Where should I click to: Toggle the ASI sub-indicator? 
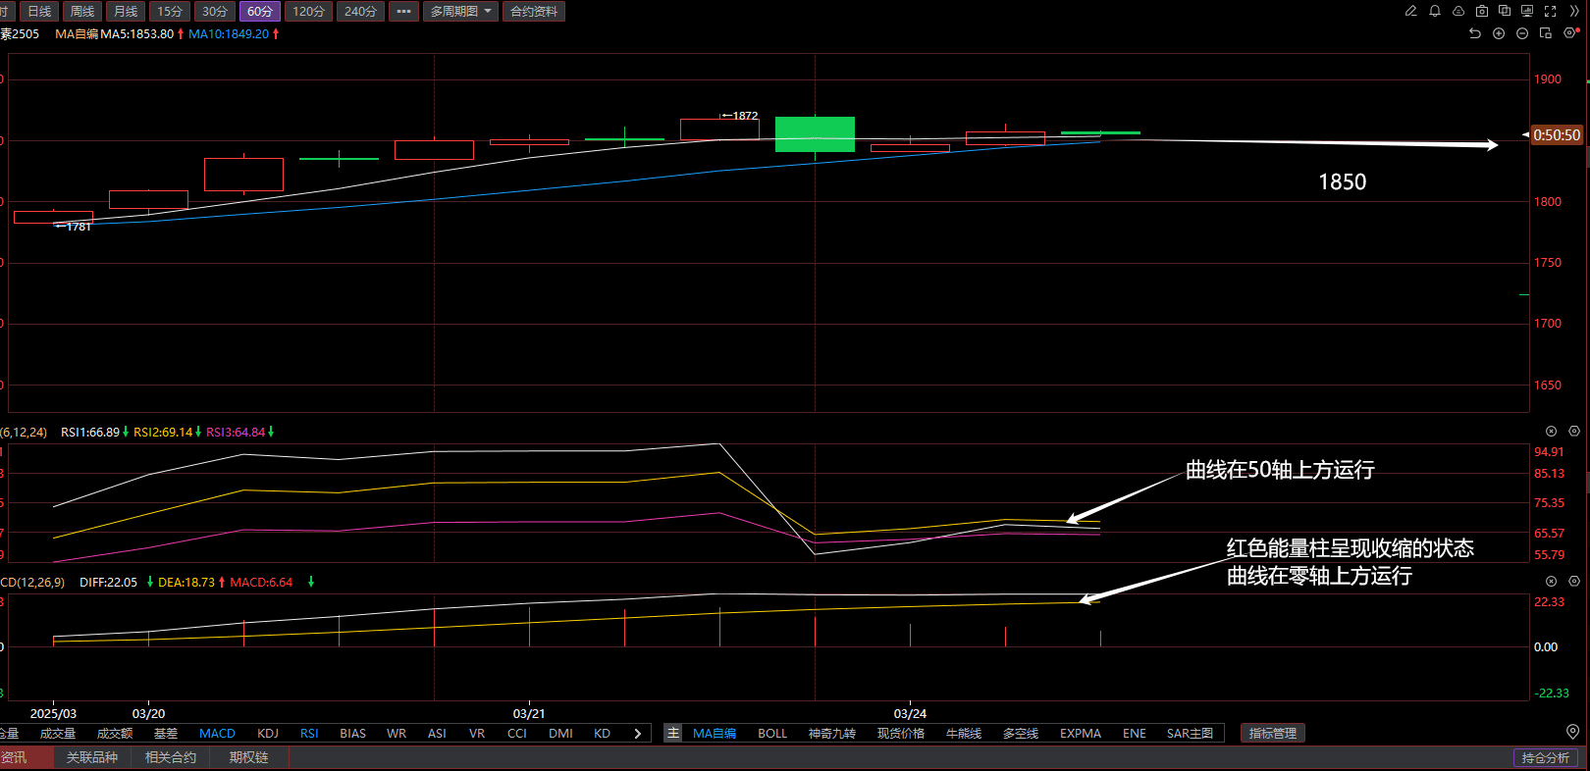(x=437, y=733)
